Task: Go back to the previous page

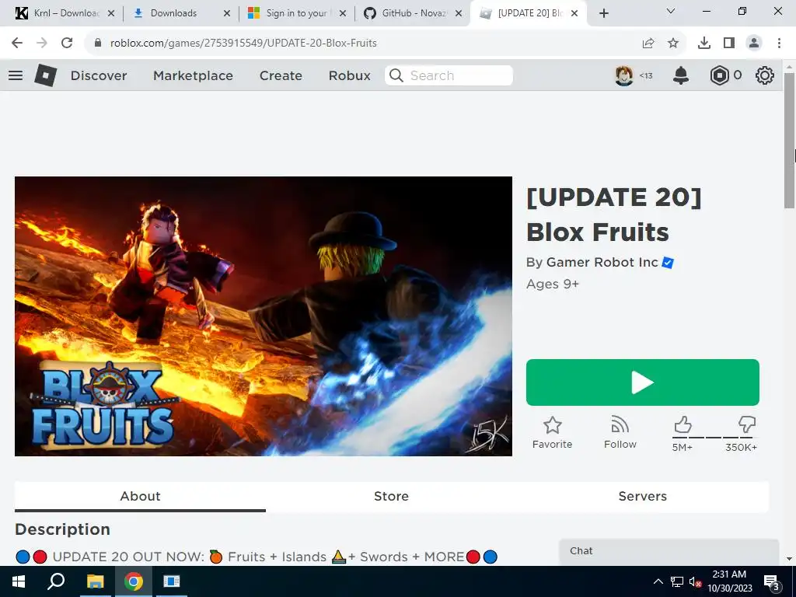Action: [x=17, y=43]
